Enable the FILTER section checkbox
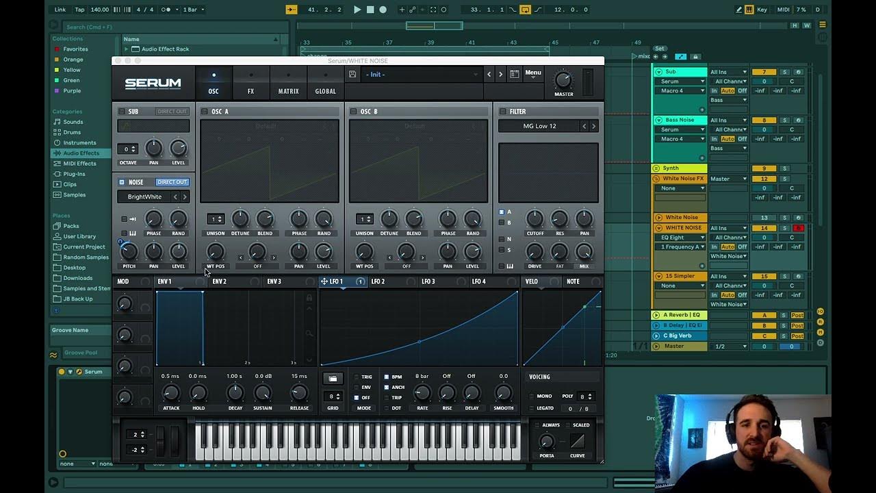Image resolution: width=876 pixels, height=493 pixels. tap(502, 112)
